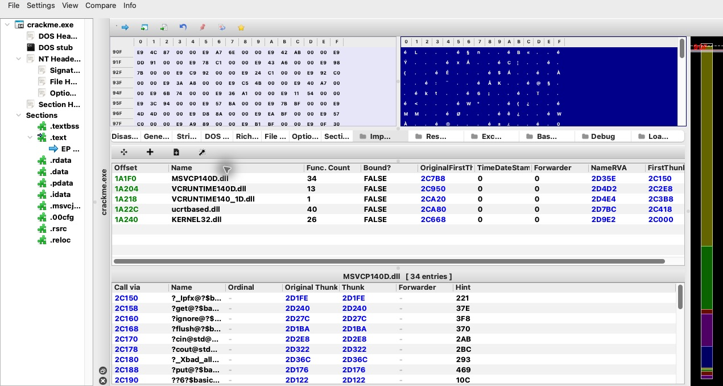Click the blue-and-red swap arrows icon
Screen dimensions: 723x386
click(222, 27)
